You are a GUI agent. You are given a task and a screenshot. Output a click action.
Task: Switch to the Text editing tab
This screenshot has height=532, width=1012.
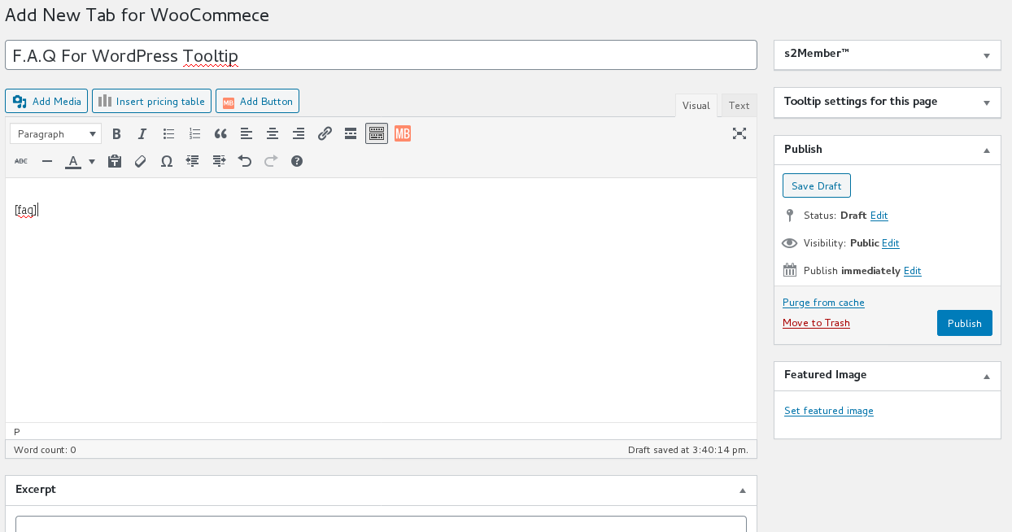739,105
